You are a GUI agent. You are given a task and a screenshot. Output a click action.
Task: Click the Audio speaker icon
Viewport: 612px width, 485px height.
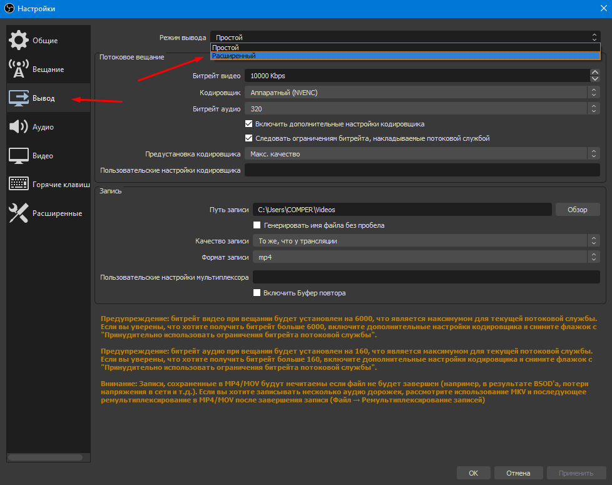(18, 127)
